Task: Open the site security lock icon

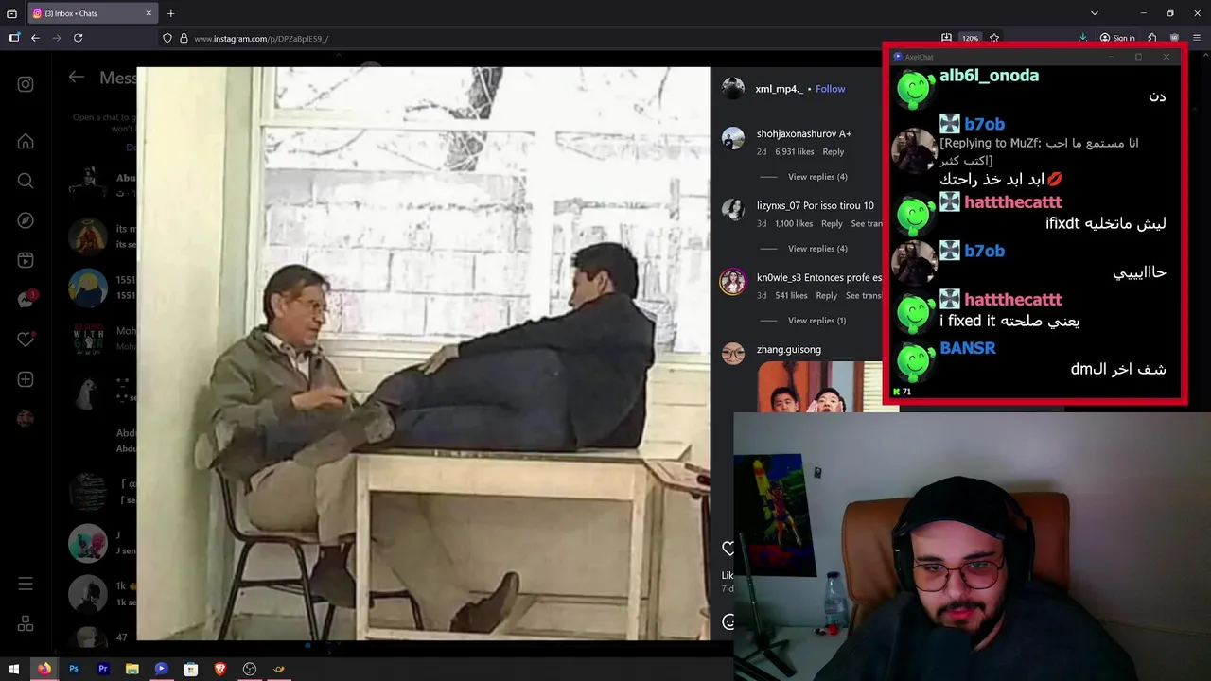Action: [x=184, y=38]
